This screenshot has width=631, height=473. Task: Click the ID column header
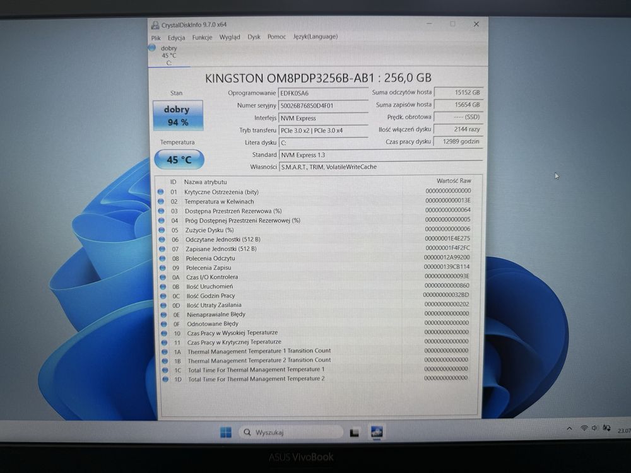pyautogui.click(x=173, y=182)
